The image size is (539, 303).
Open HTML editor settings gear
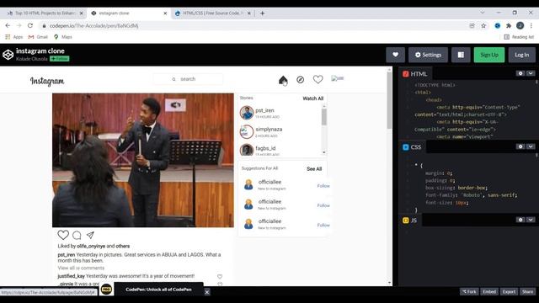tap(520, 73)
